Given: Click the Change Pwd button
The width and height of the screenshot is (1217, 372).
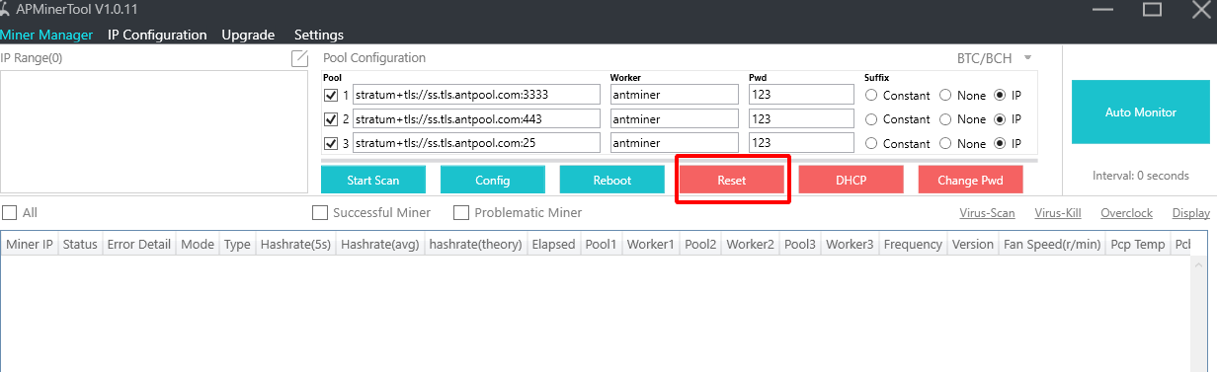Looking at the screenshot, I should 971,180.
